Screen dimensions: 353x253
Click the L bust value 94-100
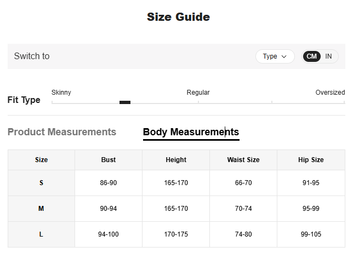(109, 234)
